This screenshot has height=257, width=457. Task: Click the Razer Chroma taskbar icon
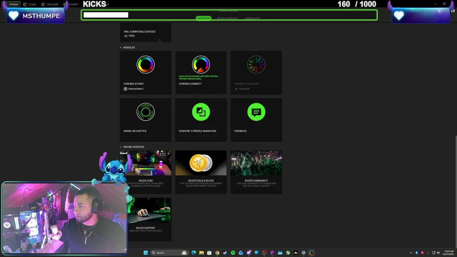coord(311,253)
